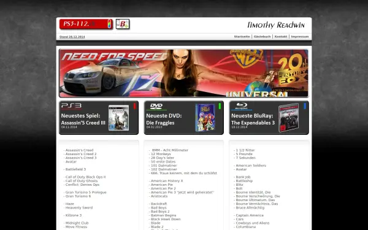Select Conflict: Denied Ops
368x230 pixels.
[x=82, y=185]
